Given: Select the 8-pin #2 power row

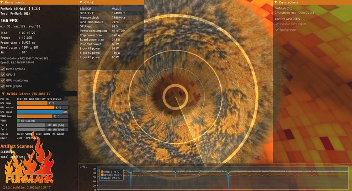Looking at the screenshot, I should (111, 53).
